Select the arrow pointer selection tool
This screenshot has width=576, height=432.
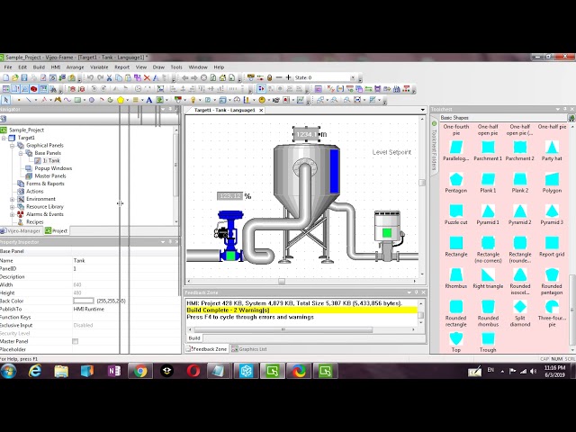[x=6, y=100]
